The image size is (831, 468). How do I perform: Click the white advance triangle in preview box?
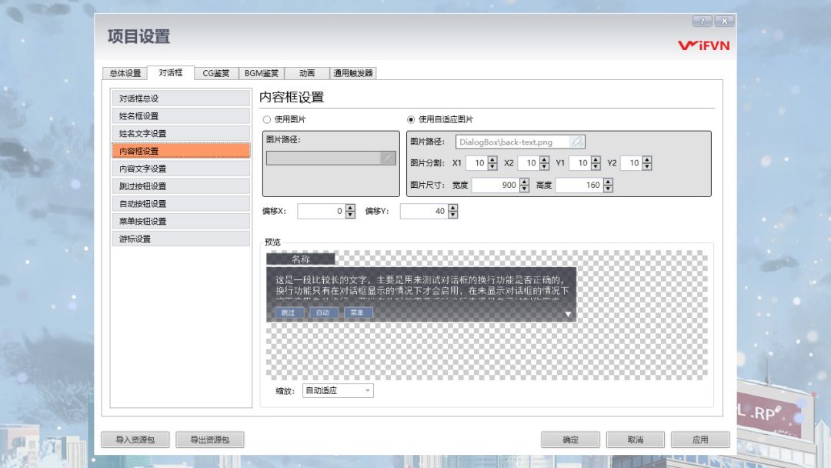[x=569, y=314]
